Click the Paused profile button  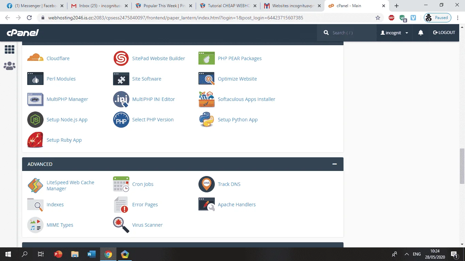pos(438,18)
